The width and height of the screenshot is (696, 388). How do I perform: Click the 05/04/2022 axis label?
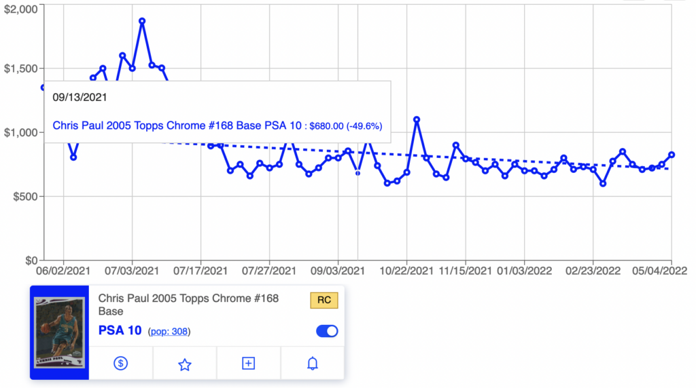(659, 271)
